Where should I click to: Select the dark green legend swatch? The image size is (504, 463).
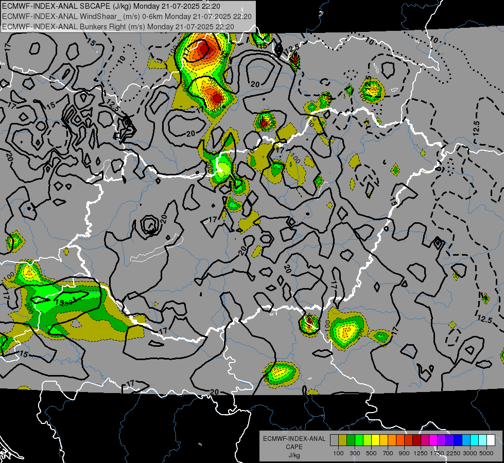(x=351, y=440)
